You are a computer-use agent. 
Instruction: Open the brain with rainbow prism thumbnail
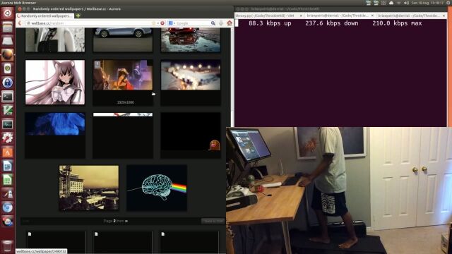[x=157, y=188]
